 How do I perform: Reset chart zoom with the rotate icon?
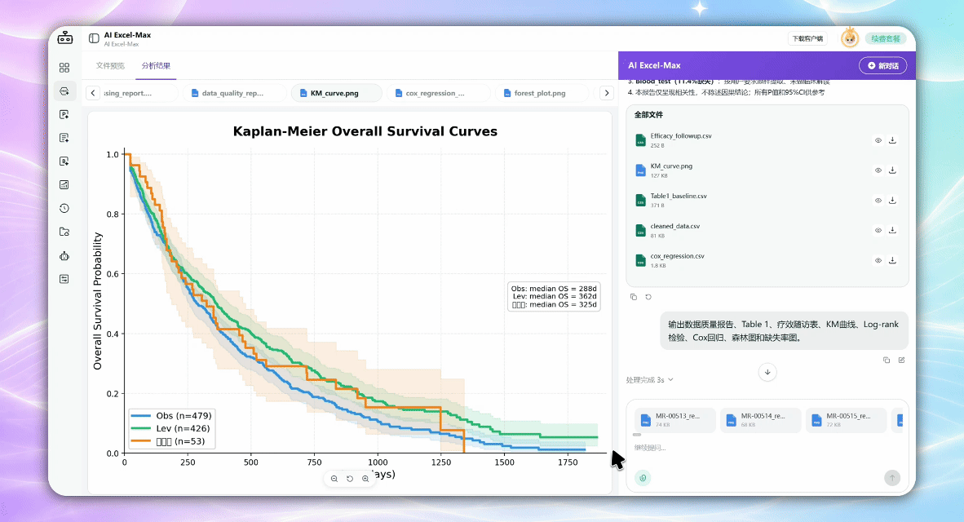(x=350, y=478)
